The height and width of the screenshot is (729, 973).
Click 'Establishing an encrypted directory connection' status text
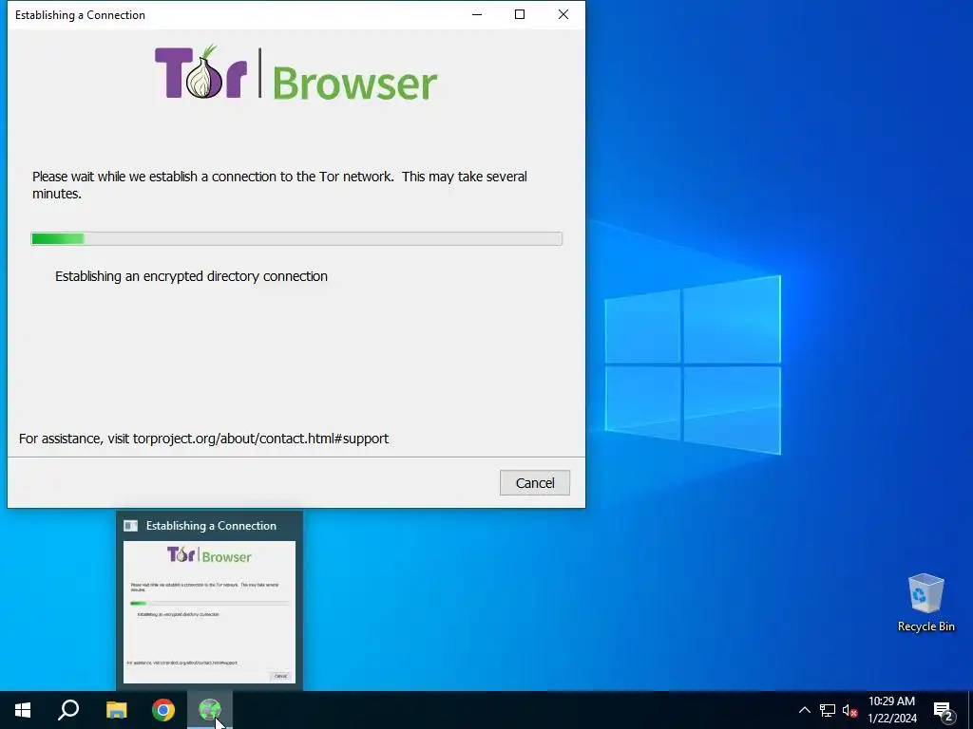(x=191, y=276)
